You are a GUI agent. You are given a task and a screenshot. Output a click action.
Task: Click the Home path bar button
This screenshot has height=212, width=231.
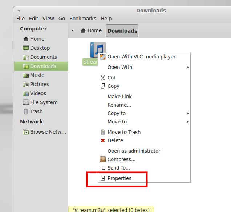click(x=91, y=30)
